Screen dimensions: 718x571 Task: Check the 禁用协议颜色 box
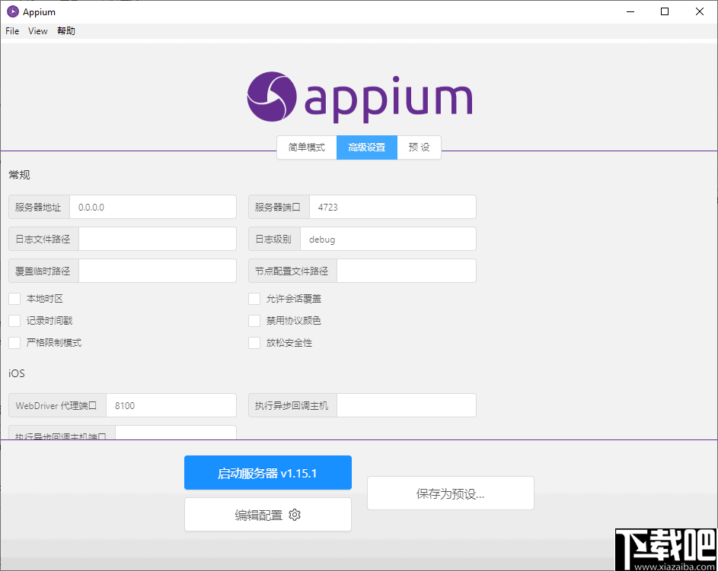pos(254,321)
